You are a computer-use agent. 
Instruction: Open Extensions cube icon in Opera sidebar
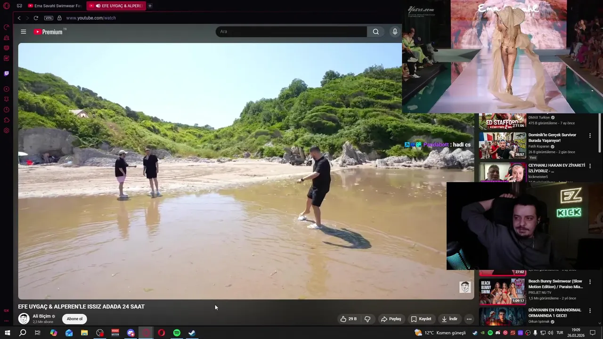[x=7, y=120]
